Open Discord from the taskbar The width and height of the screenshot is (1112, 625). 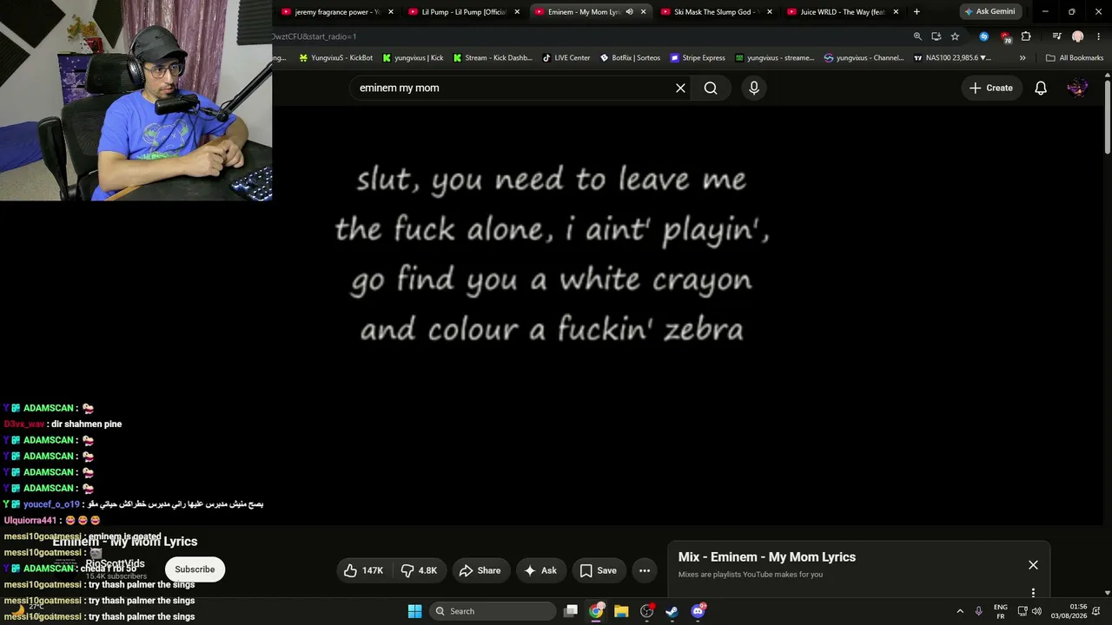coord(698,611)
